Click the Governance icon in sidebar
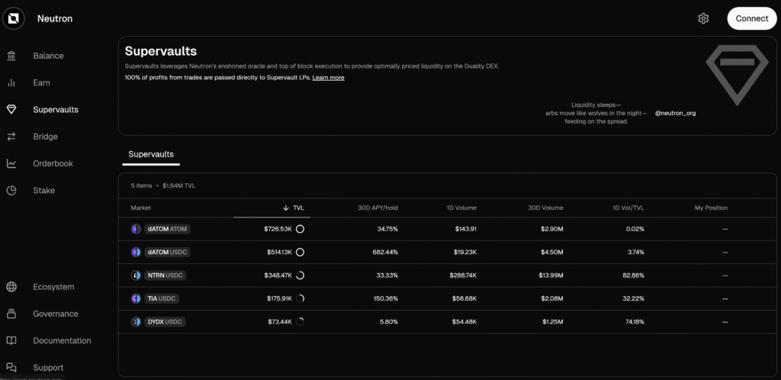This screenshot has width=781, height=380. (x=11, y=314)
